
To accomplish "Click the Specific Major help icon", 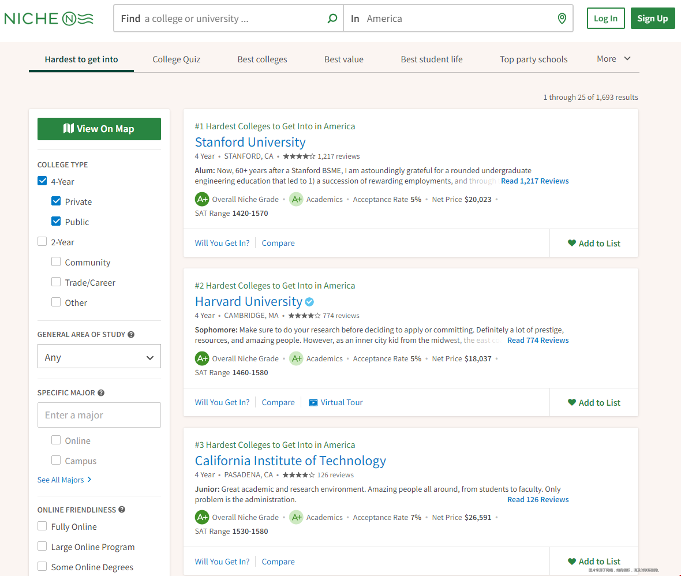I will tap(101, 392).
